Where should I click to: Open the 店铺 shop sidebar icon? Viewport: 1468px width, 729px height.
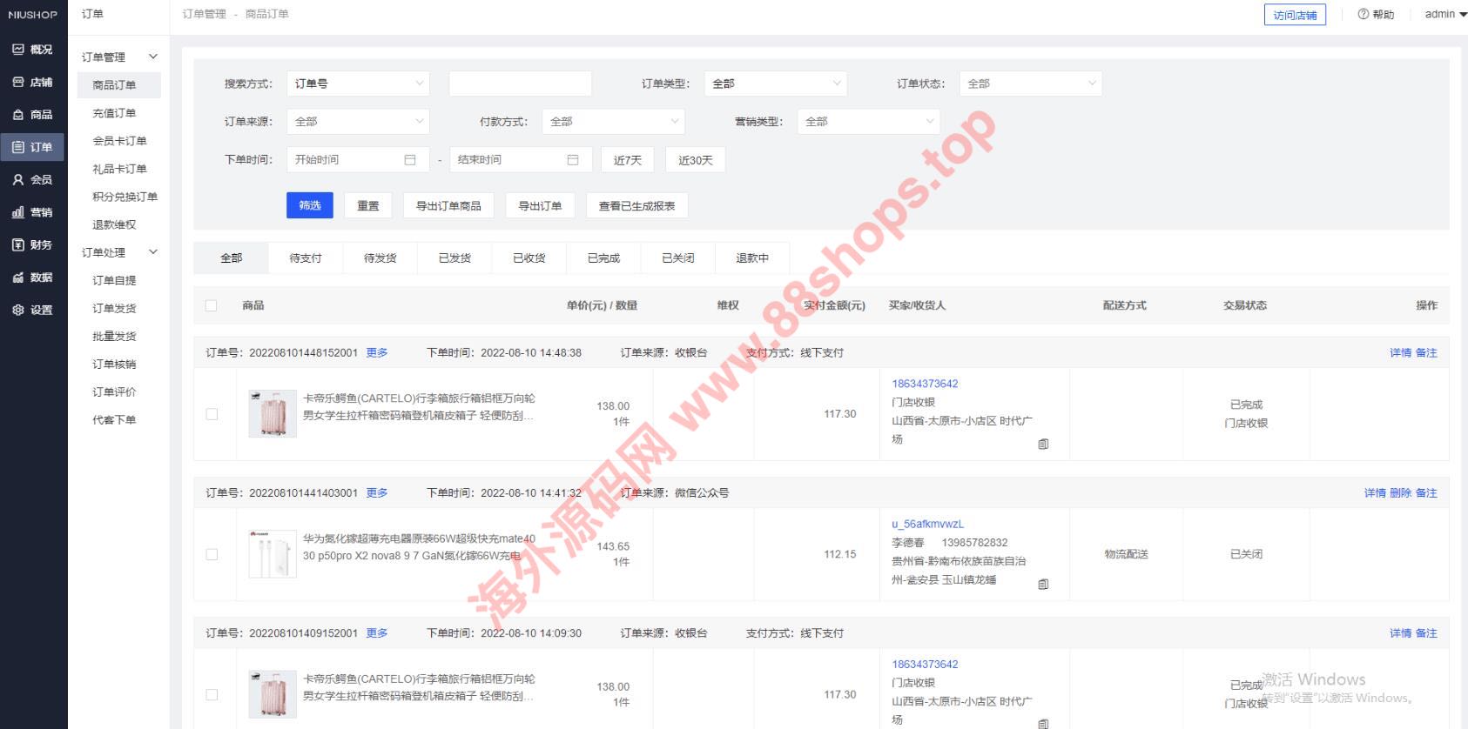coord(18,82)
